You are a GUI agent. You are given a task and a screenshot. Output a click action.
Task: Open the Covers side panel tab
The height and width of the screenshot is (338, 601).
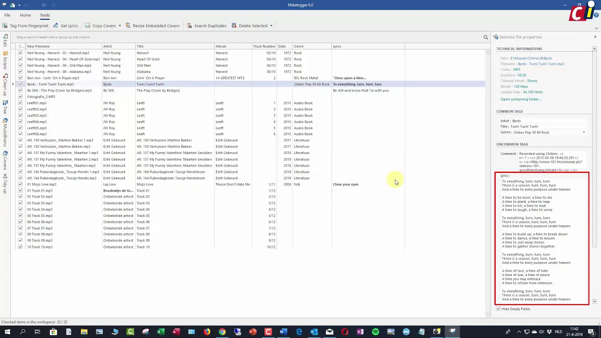[5, 161]
